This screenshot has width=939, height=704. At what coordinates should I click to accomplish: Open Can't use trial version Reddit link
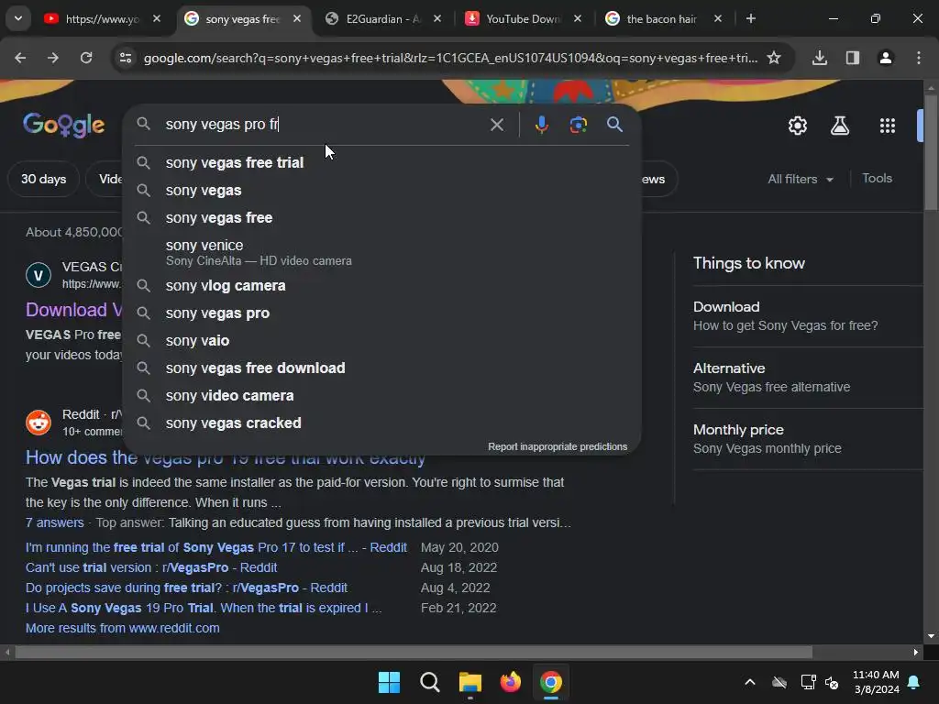151,567
